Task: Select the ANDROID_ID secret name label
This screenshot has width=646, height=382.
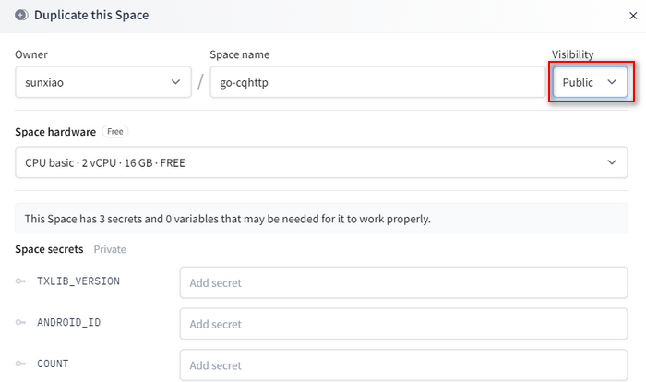Action: pos(67,323)
